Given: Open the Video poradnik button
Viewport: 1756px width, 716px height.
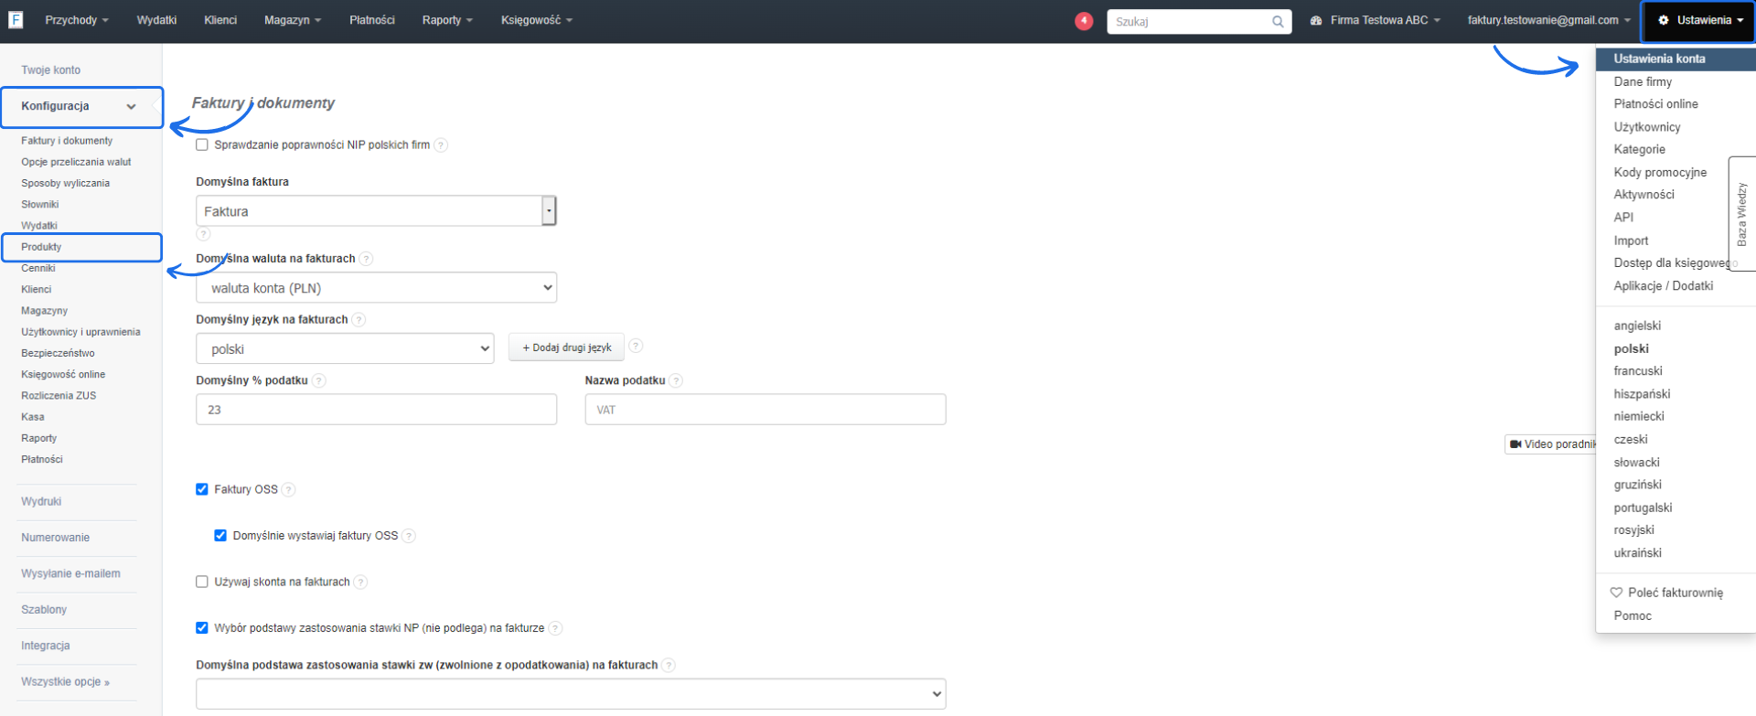Looking at the screenshot, I should (1551, 444).
